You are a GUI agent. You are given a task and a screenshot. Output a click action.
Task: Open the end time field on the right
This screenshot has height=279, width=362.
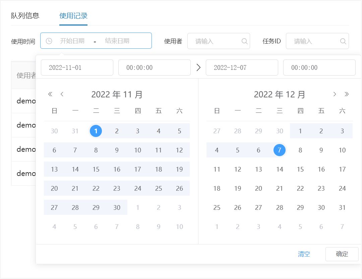[319, 67]
